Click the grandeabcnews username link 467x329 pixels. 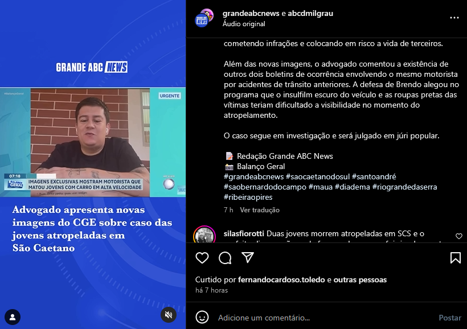pyautogui.click(x=251, y=14)
